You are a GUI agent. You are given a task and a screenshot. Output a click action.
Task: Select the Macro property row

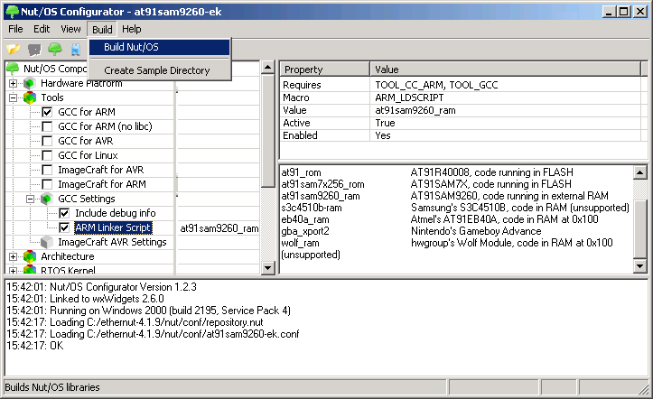click(x=461, y=97)
